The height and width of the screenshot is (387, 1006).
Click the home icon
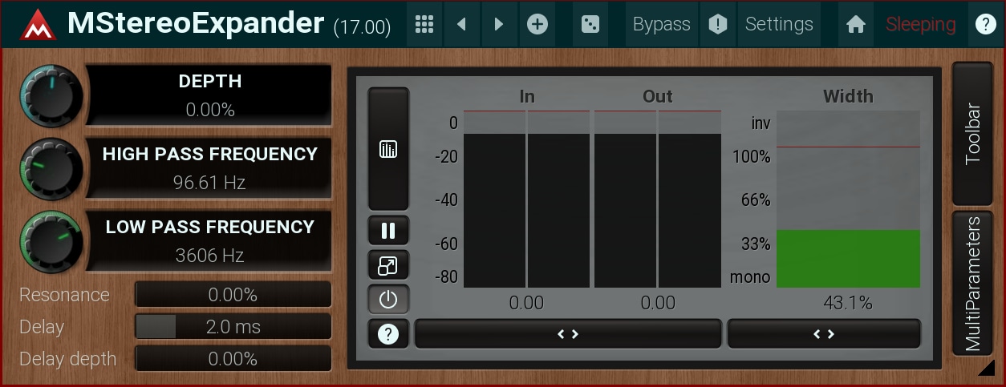coord(856,24)
